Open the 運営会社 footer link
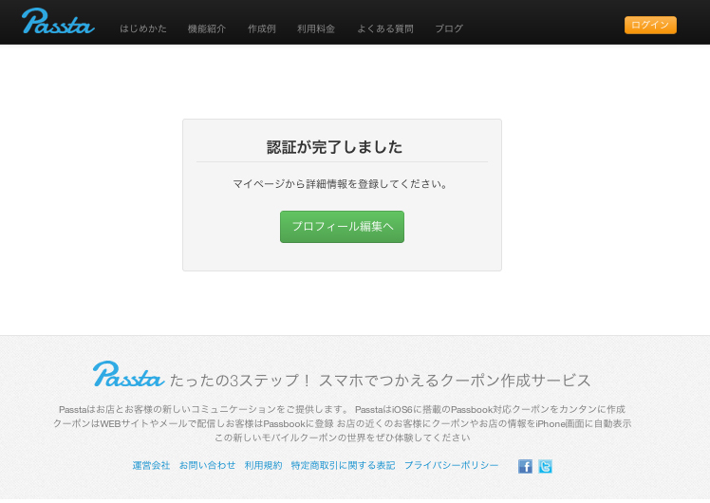Viewport: 710px width, 503px height. (x=151, y=465)
